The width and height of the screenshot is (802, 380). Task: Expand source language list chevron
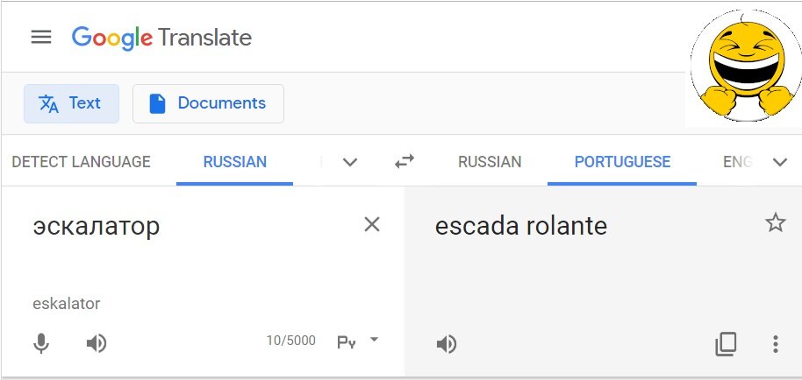click(x=350, y=162)
